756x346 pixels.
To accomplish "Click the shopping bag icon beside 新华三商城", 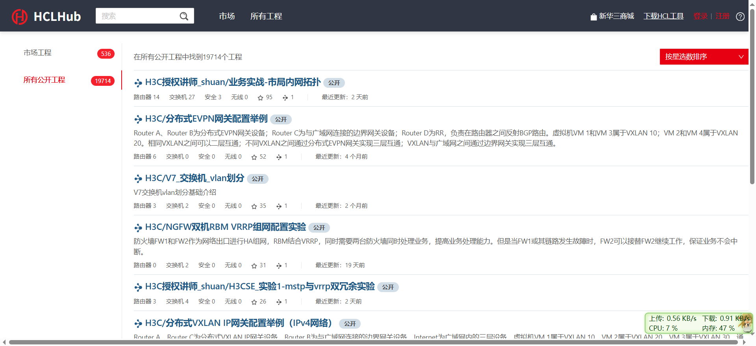I will click(x=594, y=17).
